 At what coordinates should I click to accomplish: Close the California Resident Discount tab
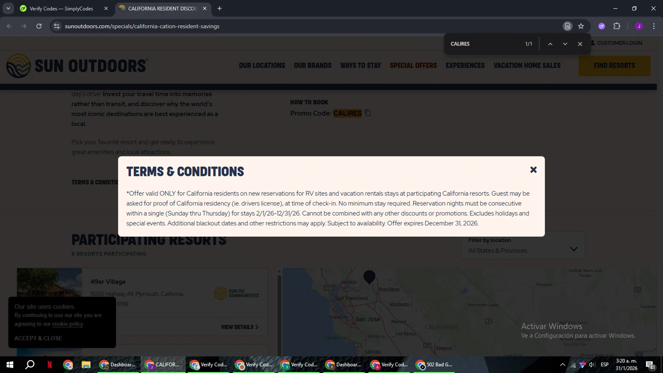click(x=205, y=8)
